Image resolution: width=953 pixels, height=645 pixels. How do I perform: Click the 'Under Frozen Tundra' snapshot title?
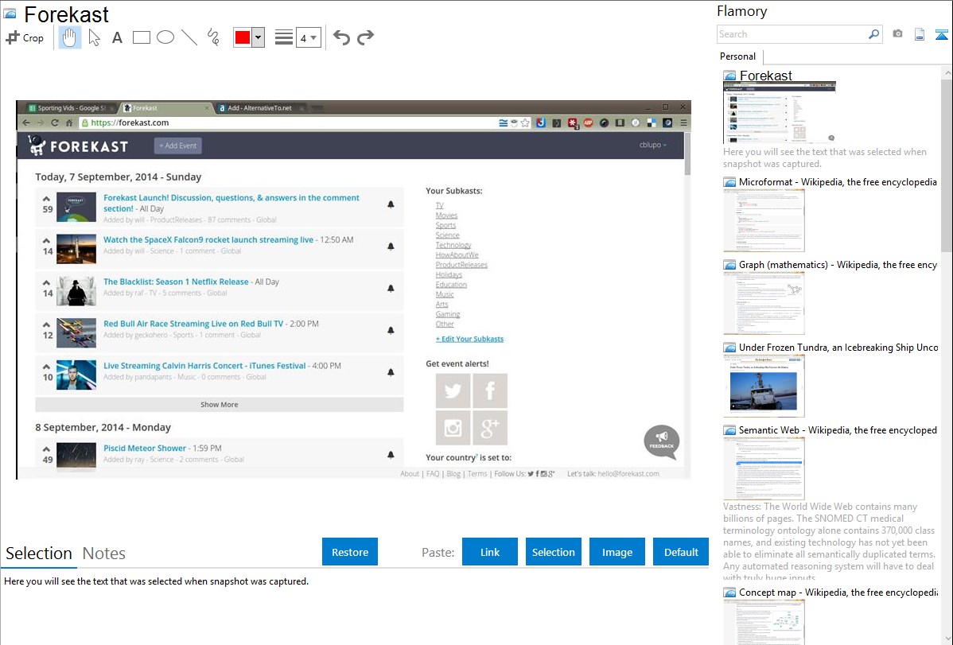pos(838,348)
